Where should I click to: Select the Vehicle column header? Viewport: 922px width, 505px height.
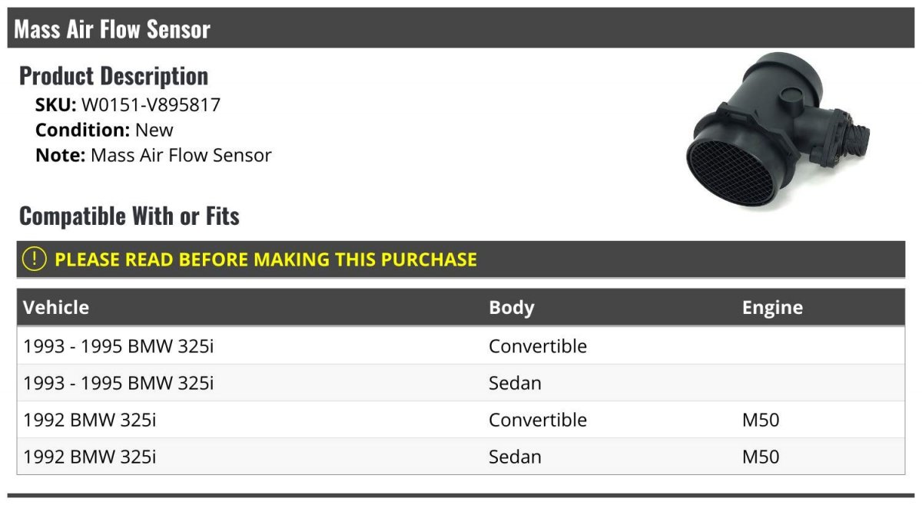tap(56, 308)
